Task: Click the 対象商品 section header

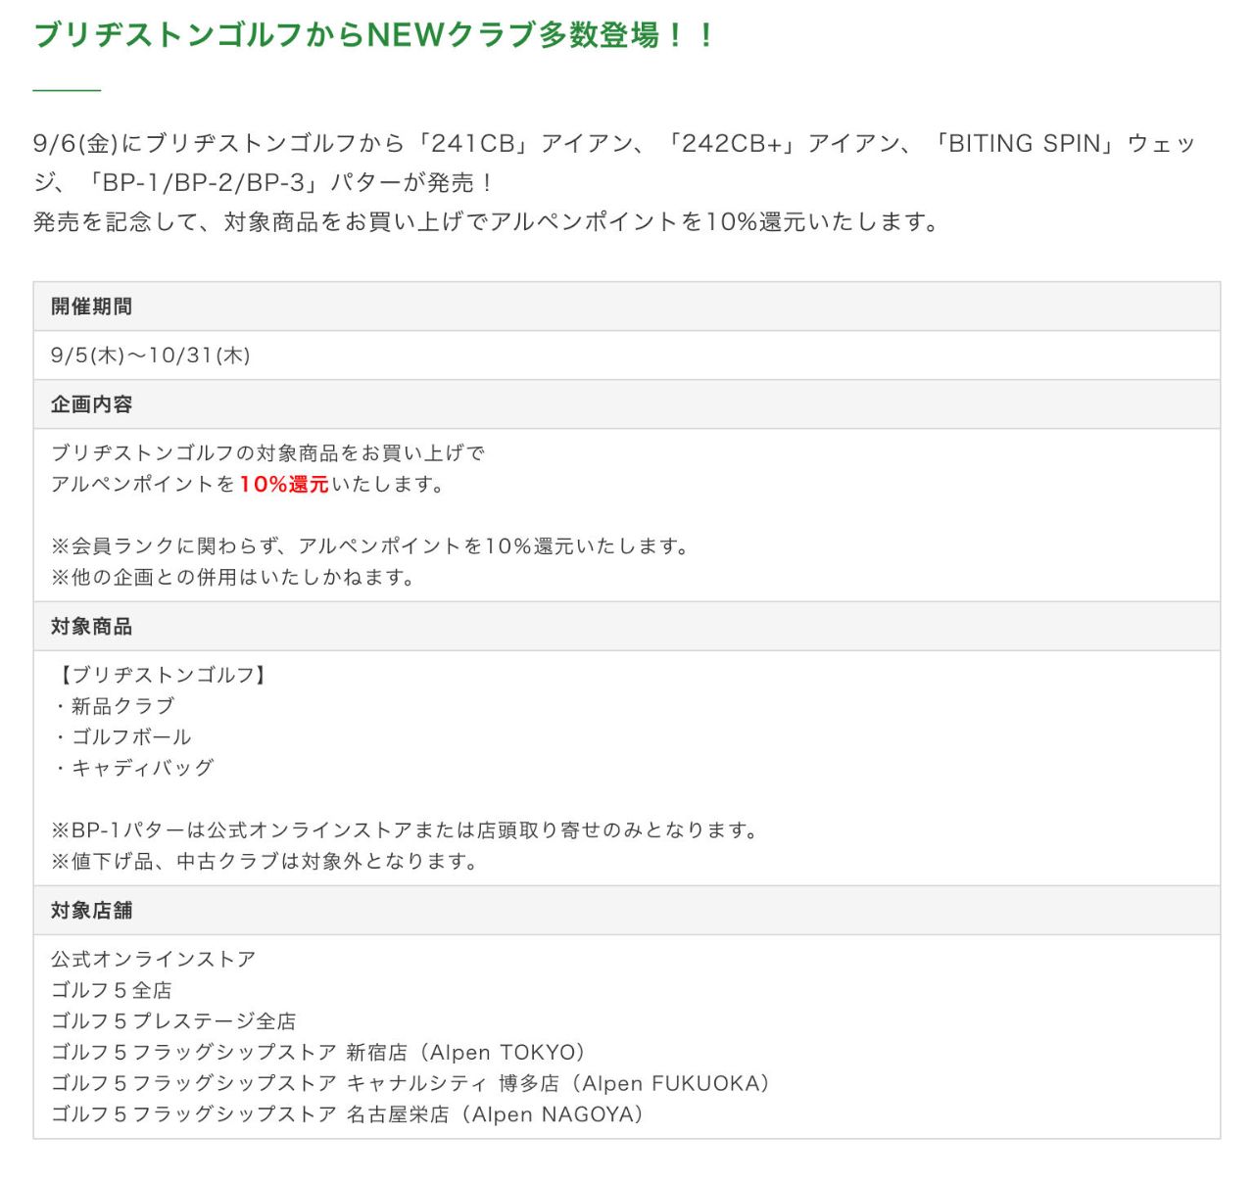Action: pos(91,627)
